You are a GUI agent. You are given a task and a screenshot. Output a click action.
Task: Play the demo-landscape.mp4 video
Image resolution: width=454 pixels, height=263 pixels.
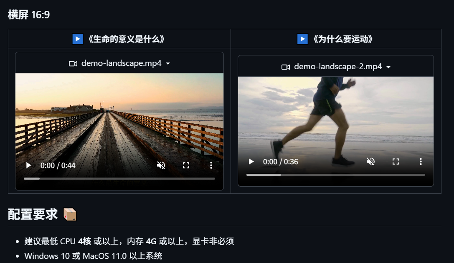coord(28,165)
